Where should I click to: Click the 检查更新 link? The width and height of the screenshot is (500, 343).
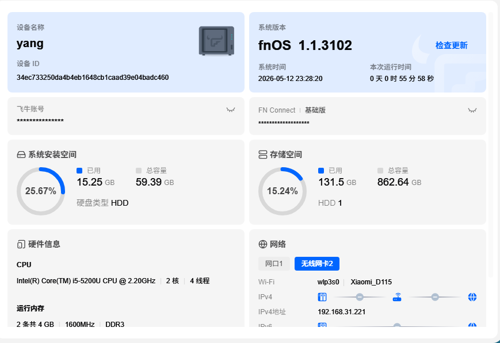coord(452,45)
